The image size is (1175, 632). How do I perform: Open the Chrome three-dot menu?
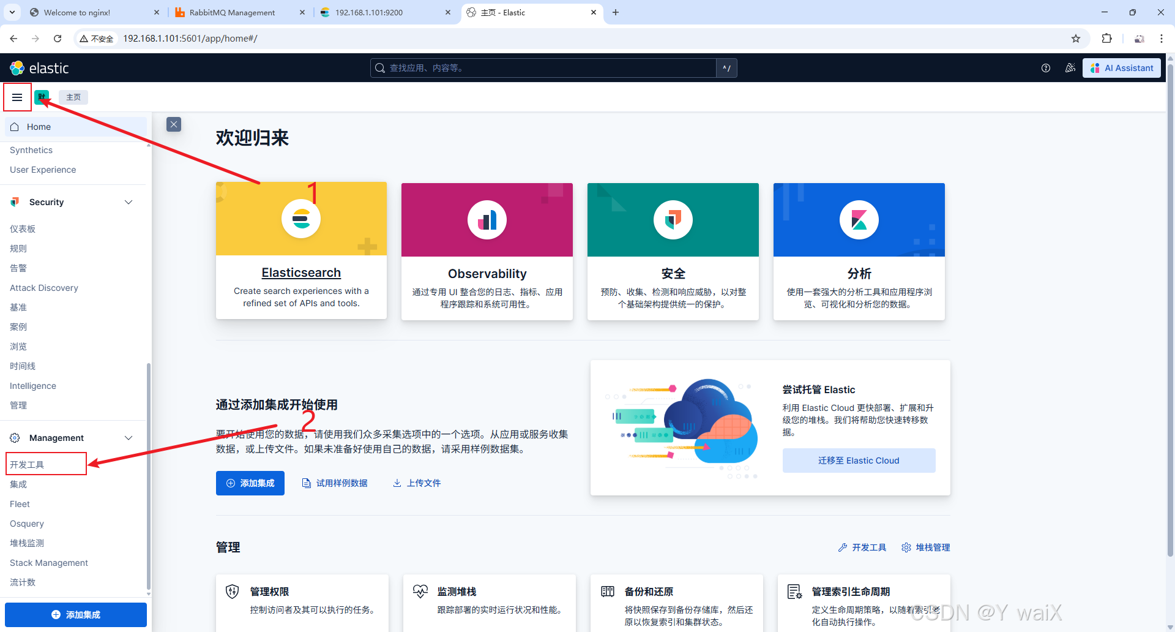1162,39
